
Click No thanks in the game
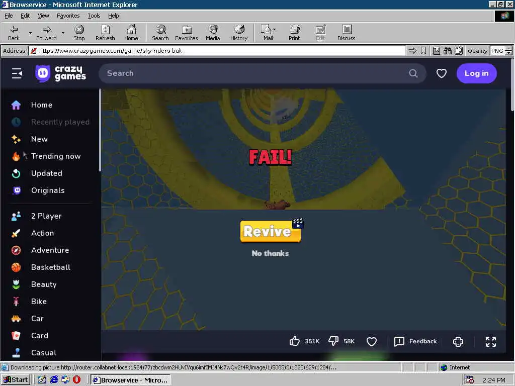270,253
